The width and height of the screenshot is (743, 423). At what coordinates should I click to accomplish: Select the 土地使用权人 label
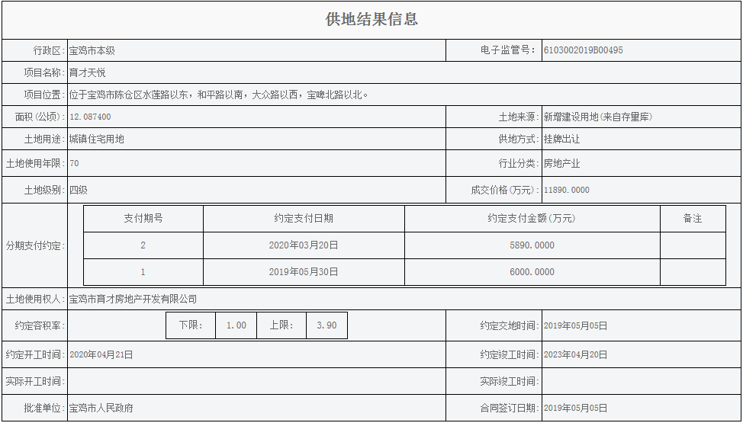(x=36, y=299)
